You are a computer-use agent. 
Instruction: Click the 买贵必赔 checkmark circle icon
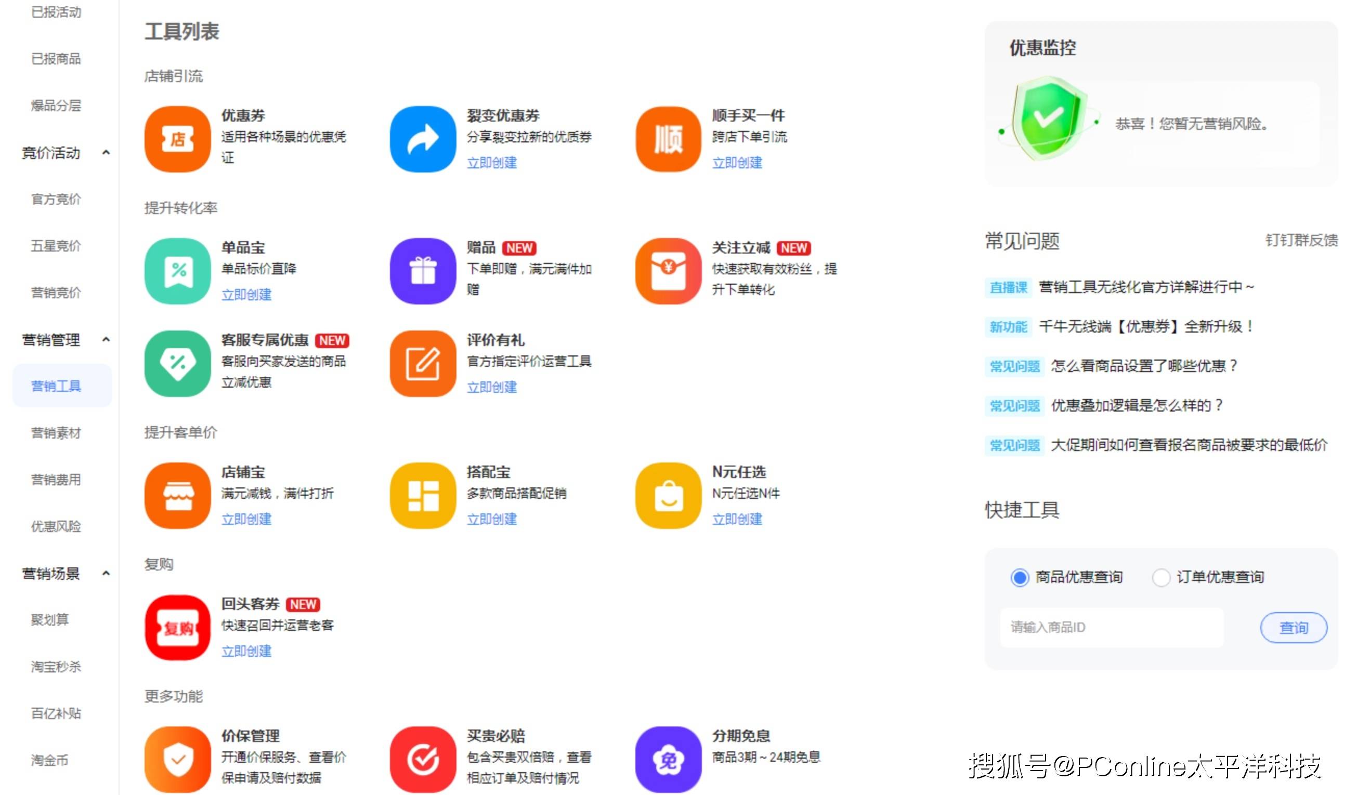[423, 760]
